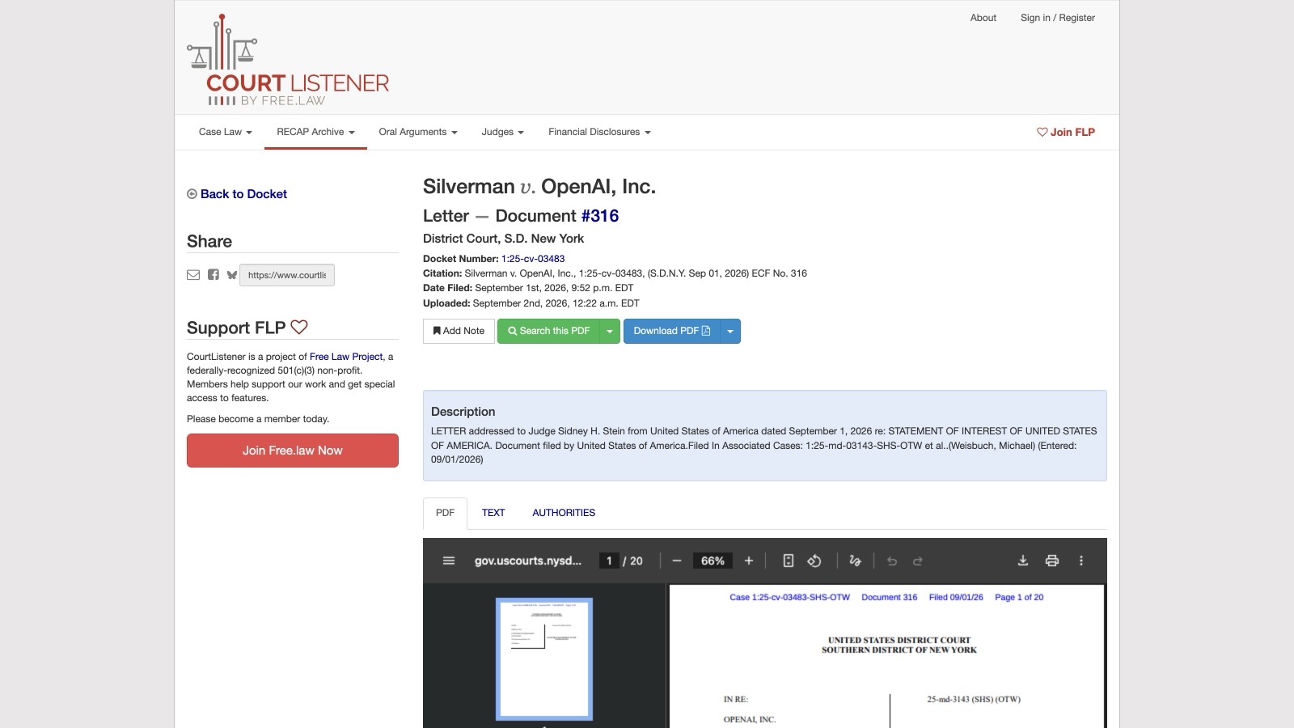Screen dimensions: 1294x728
Task: Click share URL input field
Action: coord(287,275)
